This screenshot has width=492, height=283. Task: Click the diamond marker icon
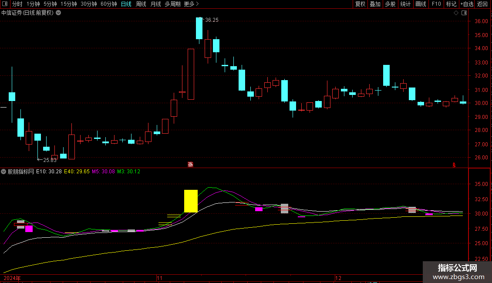456,13
